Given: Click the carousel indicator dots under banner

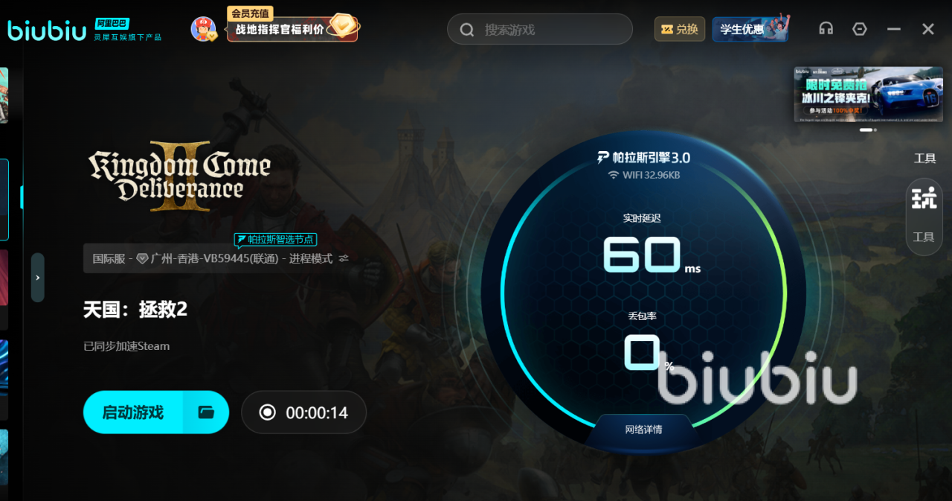Looking at the screenshot, I should pyautogui.click(x=868, y=130).
